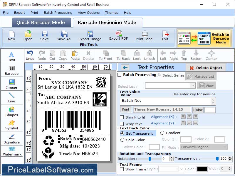
Task: Choose Set Transparent back color
Action: [x=122, y=133]
